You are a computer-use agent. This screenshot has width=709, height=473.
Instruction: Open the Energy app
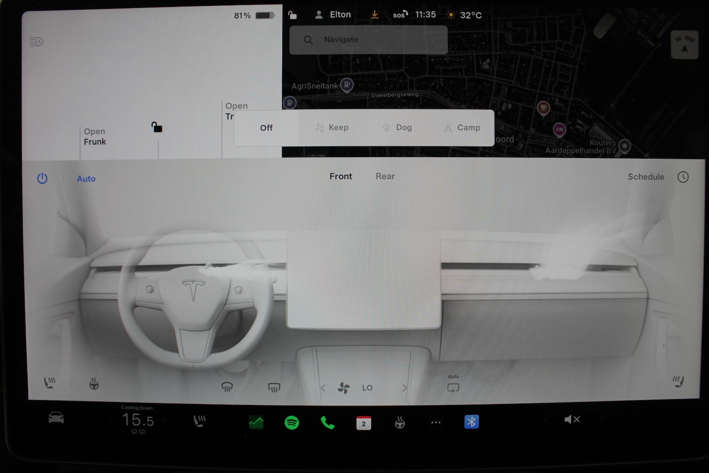[x=256, y=422]
